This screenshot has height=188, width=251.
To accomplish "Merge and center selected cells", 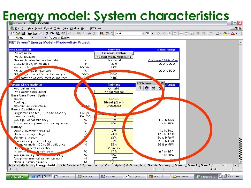I will (x=191, y=33).
